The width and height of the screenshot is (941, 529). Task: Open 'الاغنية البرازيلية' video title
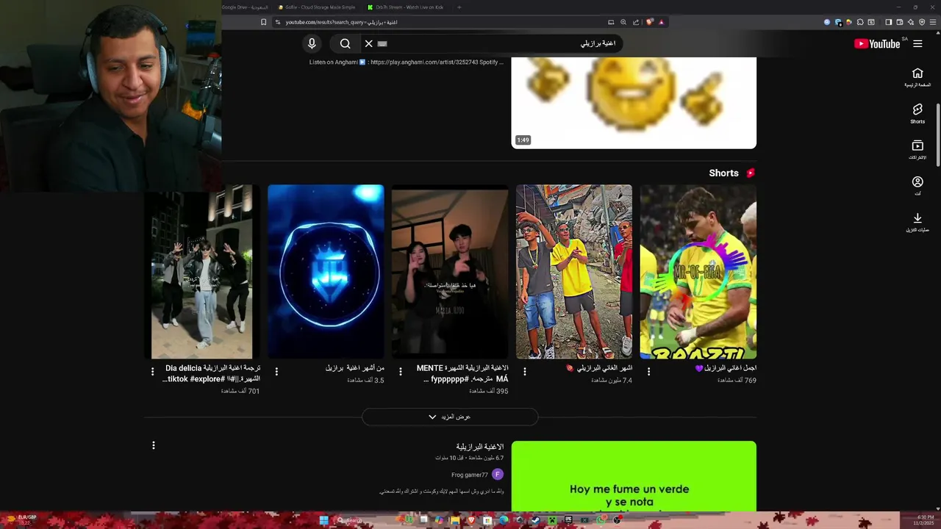click(x=480, y=447)
